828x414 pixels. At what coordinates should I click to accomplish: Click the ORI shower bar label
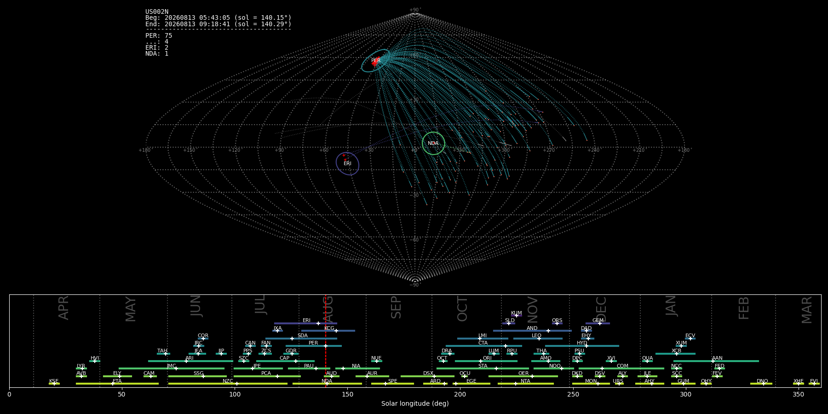(x=487, y=358)
